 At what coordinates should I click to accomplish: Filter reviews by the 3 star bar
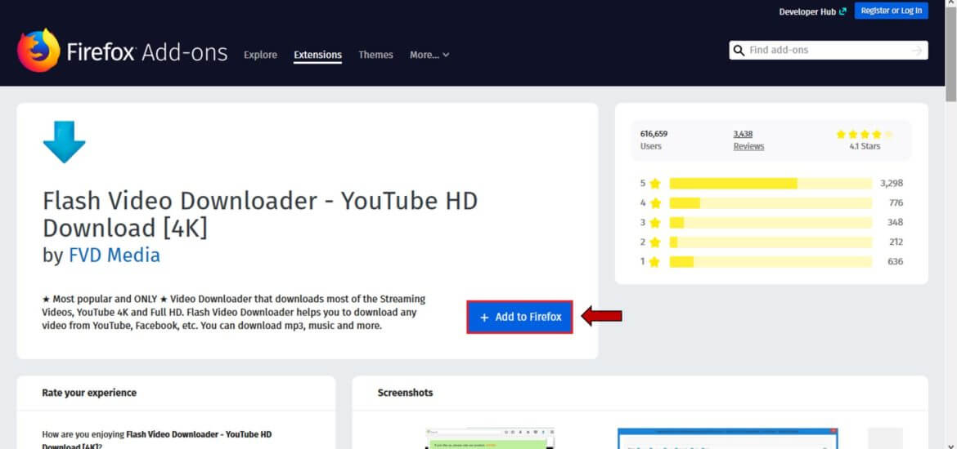771,222
